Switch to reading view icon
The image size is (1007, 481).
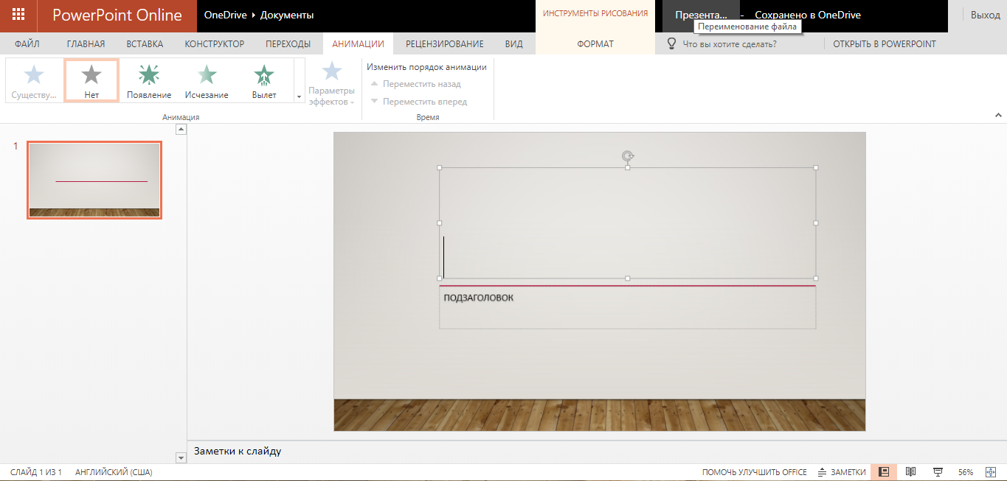pos(911,471)
